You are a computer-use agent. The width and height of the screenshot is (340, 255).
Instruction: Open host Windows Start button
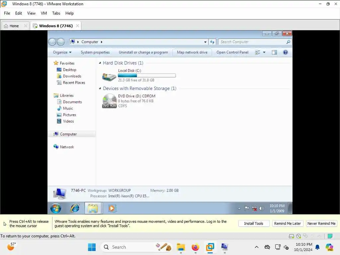(92, 247)
